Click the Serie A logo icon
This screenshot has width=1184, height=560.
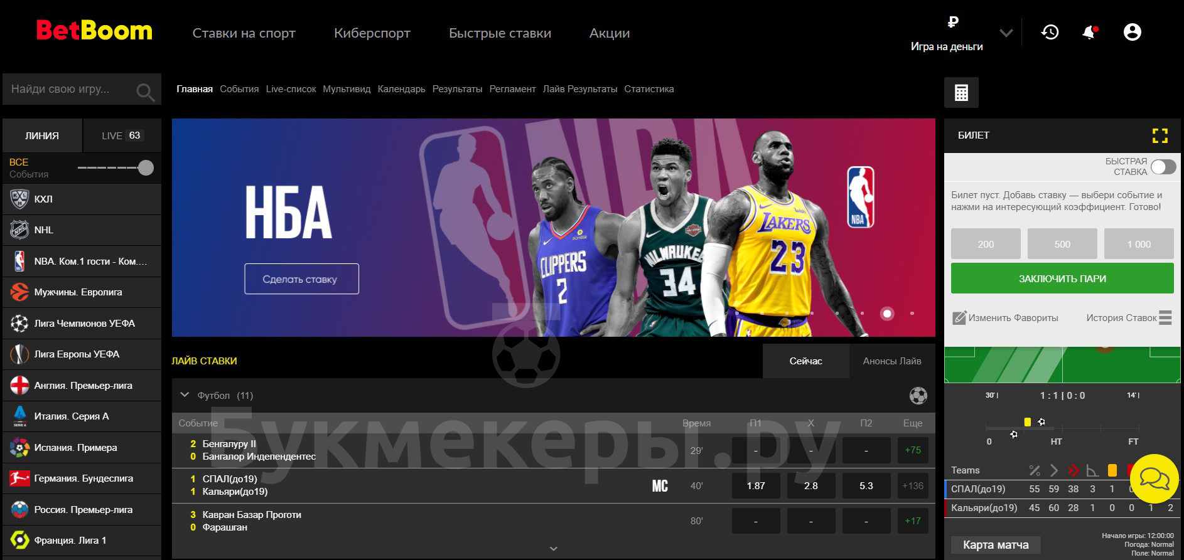[19, 416]
